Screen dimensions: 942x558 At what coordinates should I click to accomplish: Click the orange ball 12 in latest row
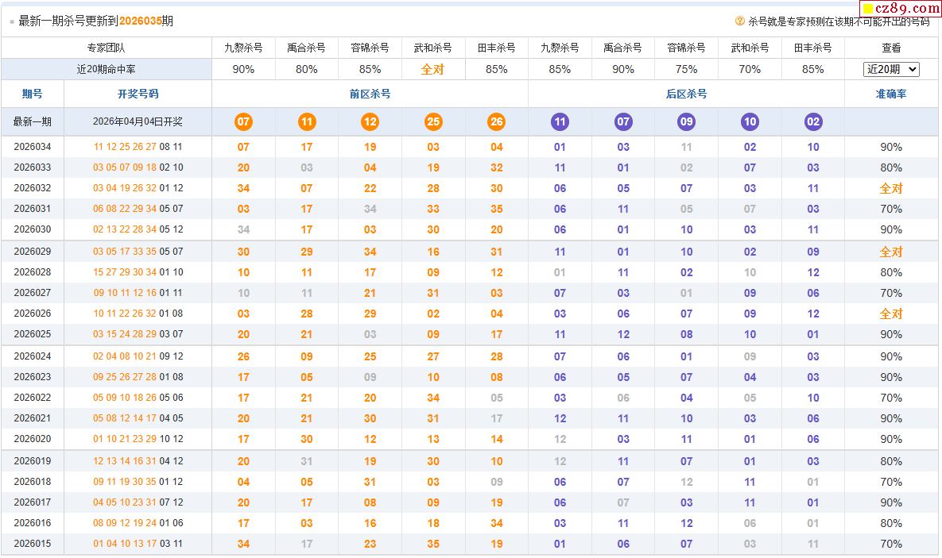370,122
